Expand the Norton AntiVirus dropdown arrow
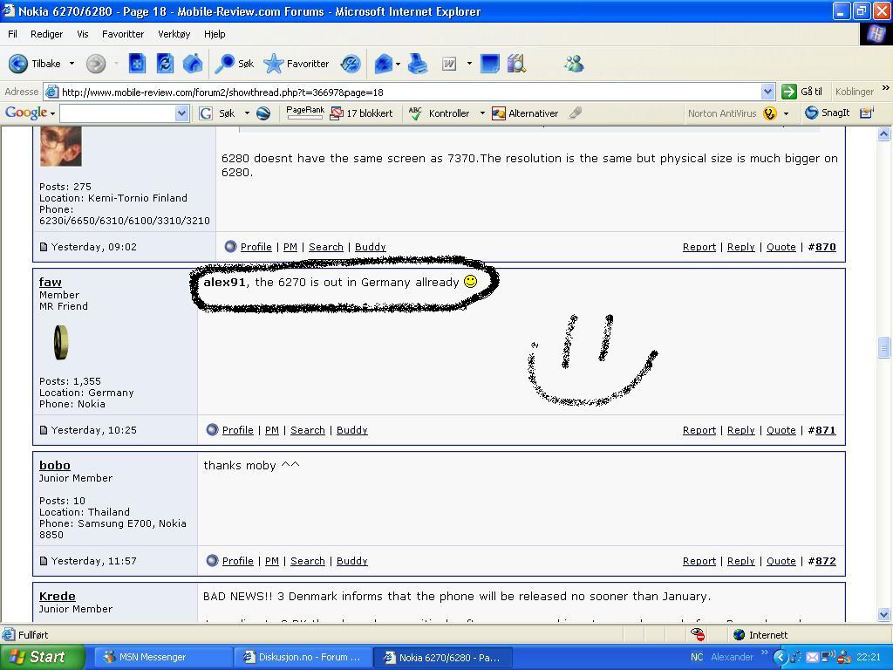Image resolution: width=893 pixels, height=670 pixels. (x=787, y=113)
